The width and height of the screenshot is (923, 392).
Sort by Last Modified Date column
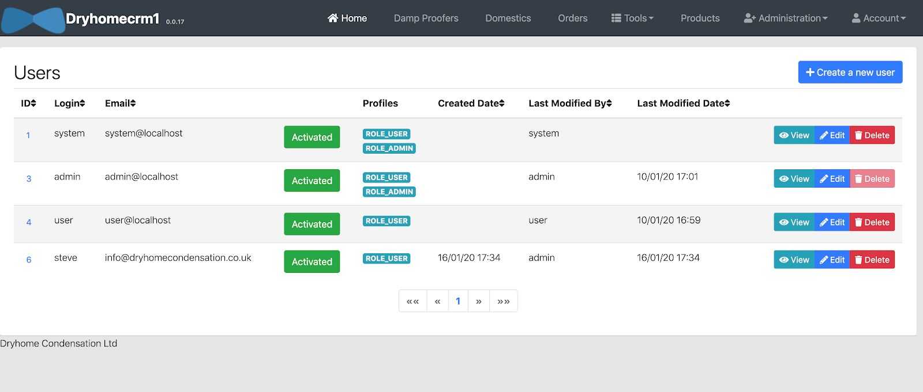[x=683, y=104]
